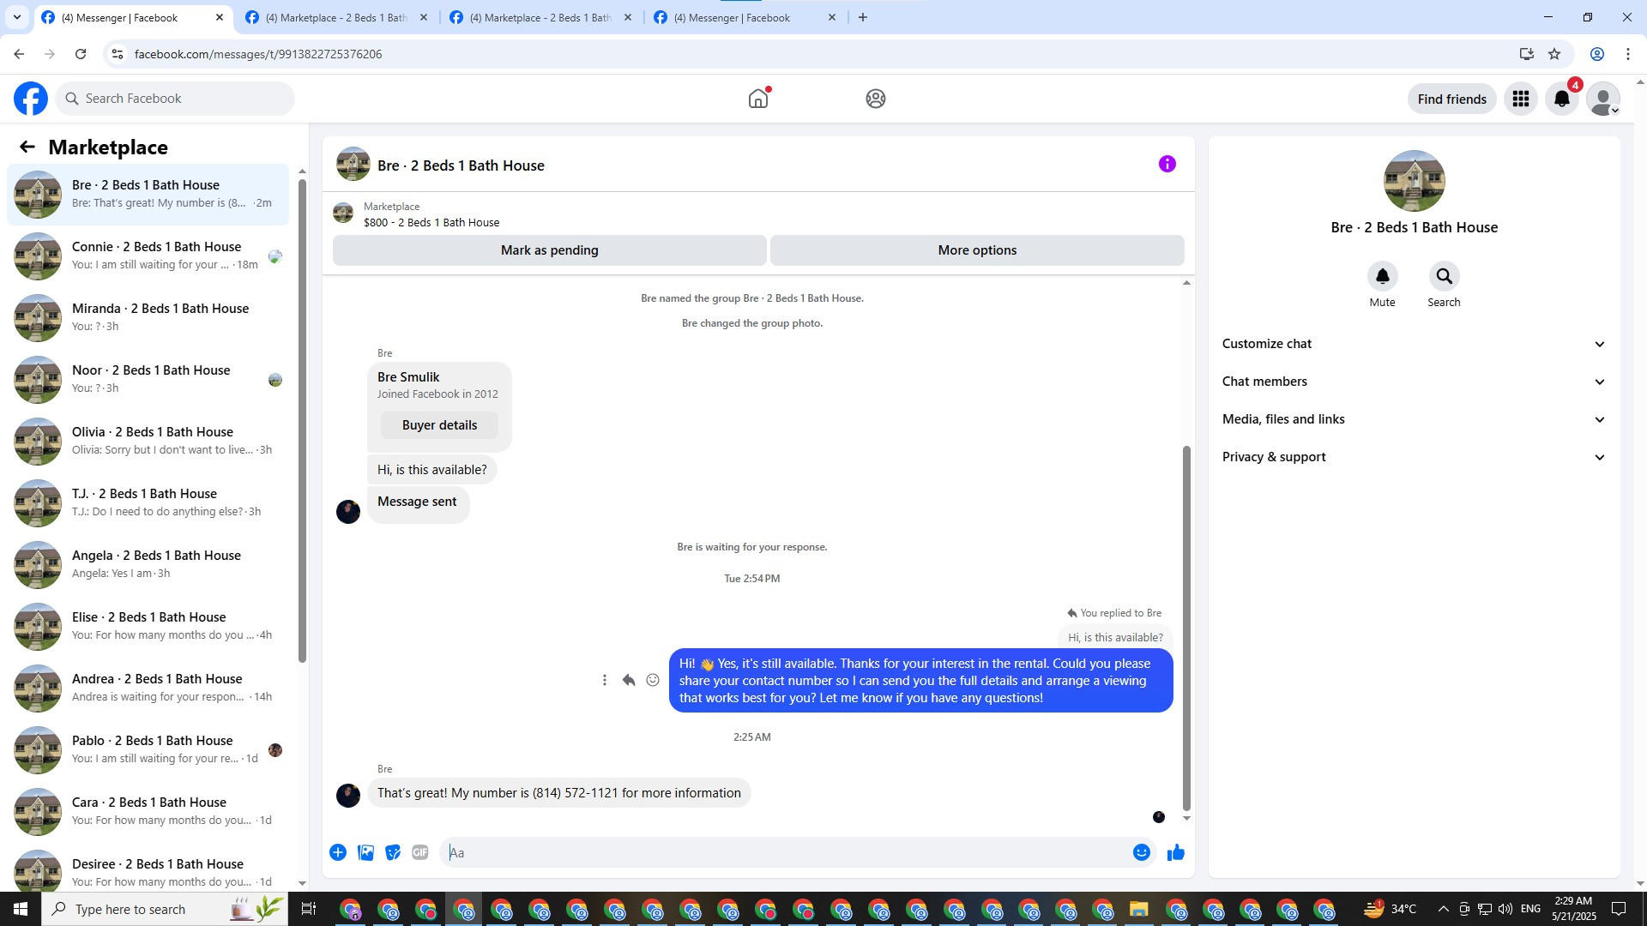Open the Groups icon in top navigation

pyautogui.click(x=875, y=99)
